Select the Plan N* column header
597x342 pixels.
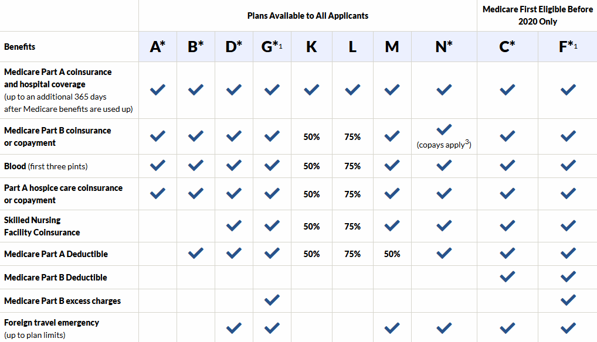(x=444, y=47)
